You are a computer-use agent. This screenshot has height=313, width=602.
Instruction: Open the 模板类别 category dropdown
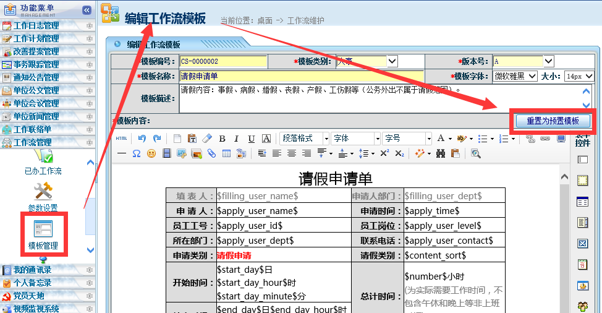pyautogui.click(x=392, y=61)
